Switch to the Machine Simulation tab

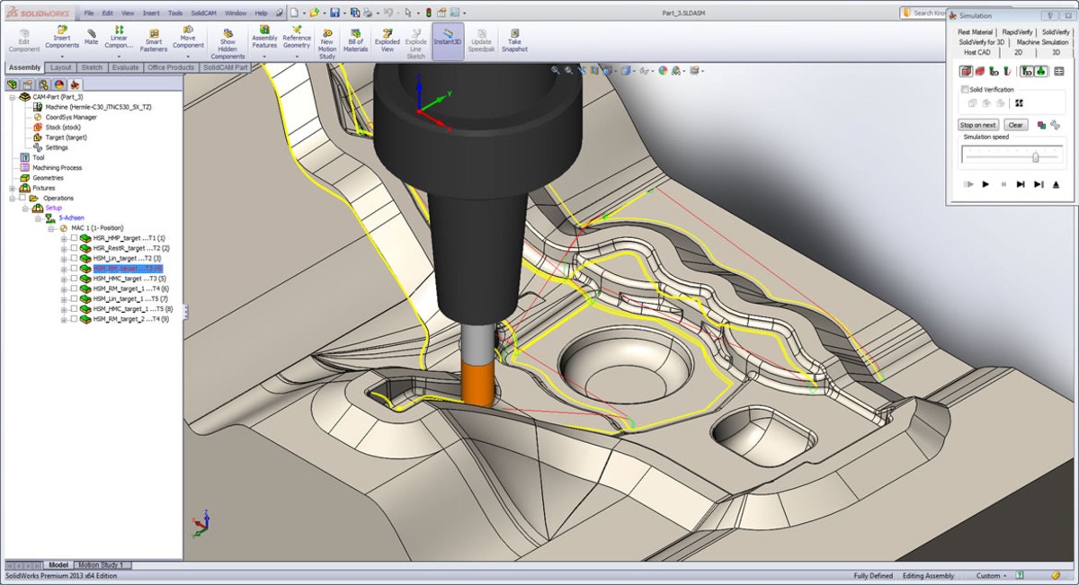[1042, 42]
